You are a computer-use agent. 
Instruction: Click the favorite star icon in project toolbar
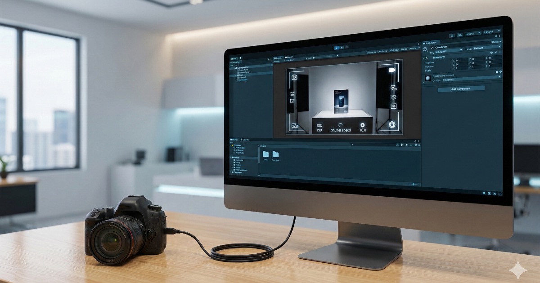(x=411, y=145)
